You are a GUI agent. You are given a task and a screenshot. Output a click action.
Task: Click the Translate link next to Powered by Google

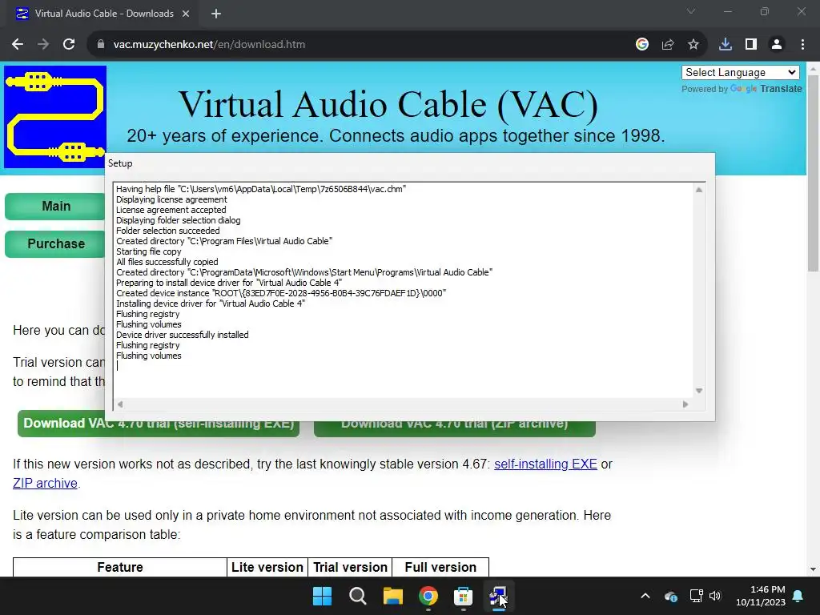[781, 89]
